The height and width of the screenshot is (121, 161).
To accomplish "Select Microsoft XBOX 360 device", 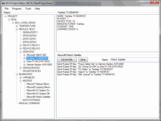I will pyautogui.click(x=36, y=55).
